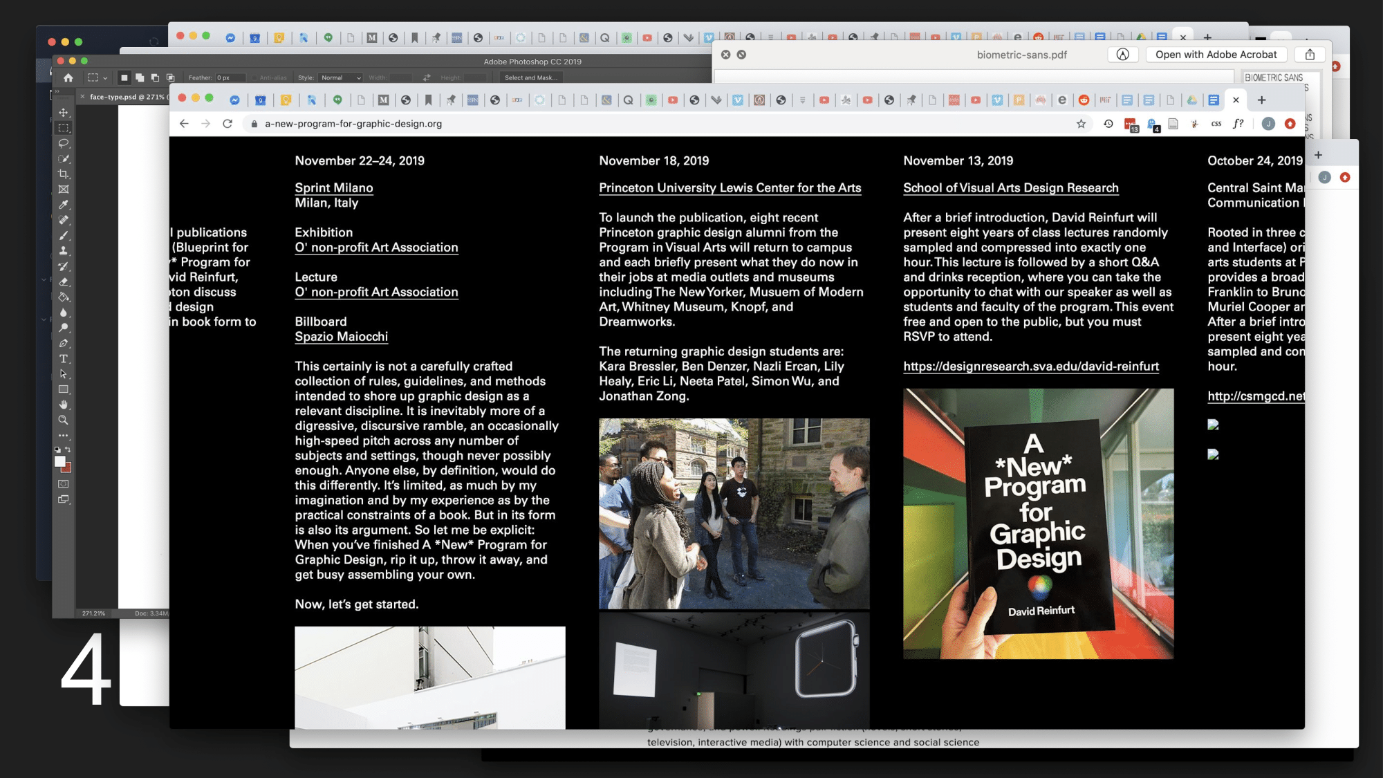Select the Type tool in Photoshop
Viewport: 1383px width, 778px height.
[64, 359]
